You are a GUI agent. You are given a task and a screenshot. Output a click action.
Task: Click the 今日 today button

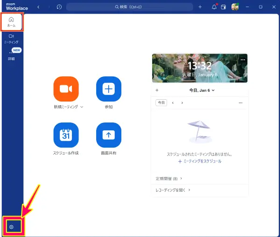coord(161,102)
